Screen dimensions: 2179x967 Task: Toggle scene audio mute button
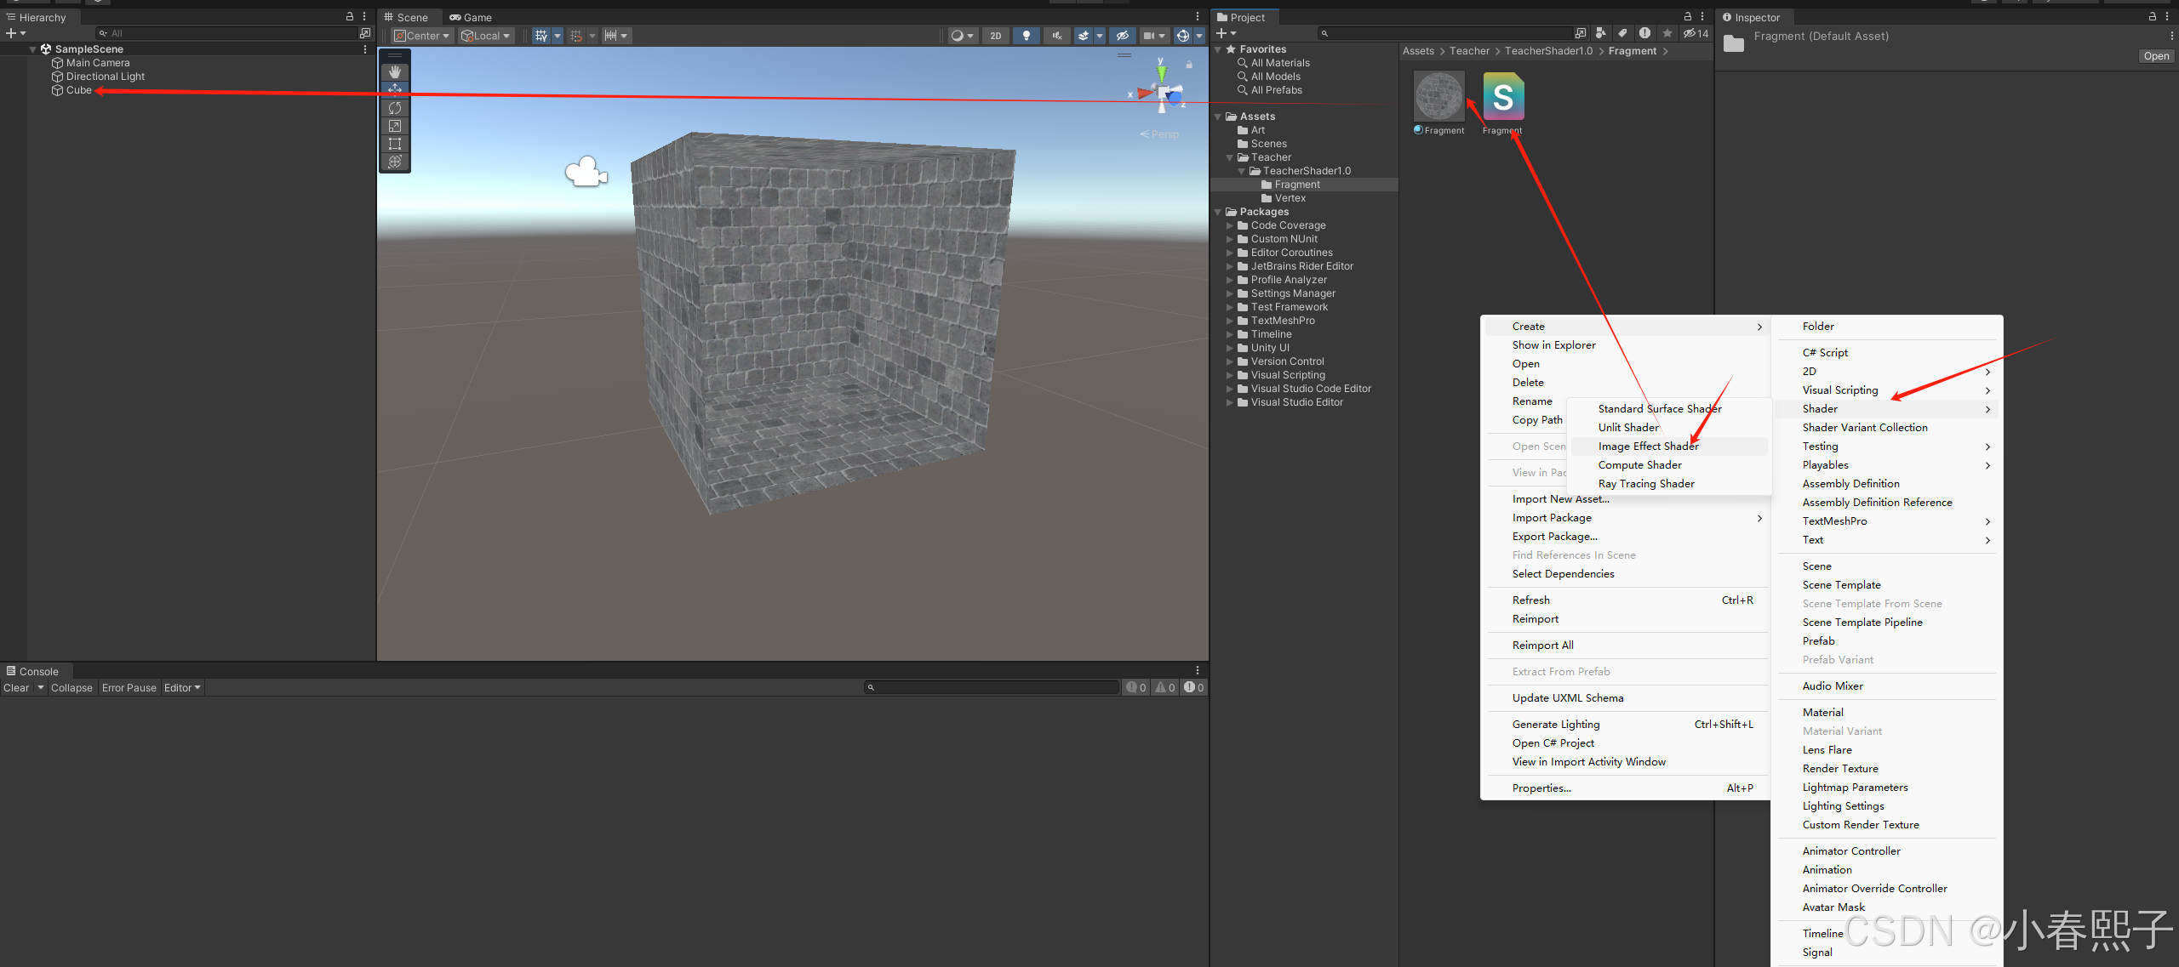[1056, 36]
